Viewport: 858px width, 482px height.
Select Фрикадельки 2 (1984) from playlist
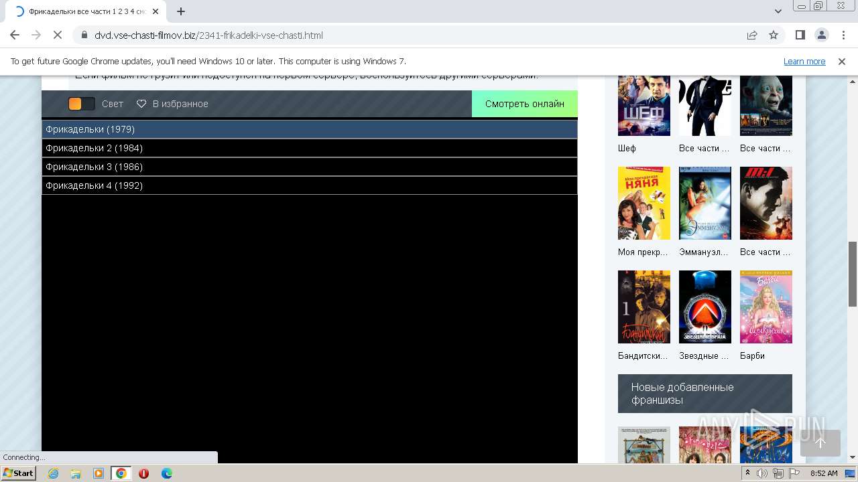(310, 148)
